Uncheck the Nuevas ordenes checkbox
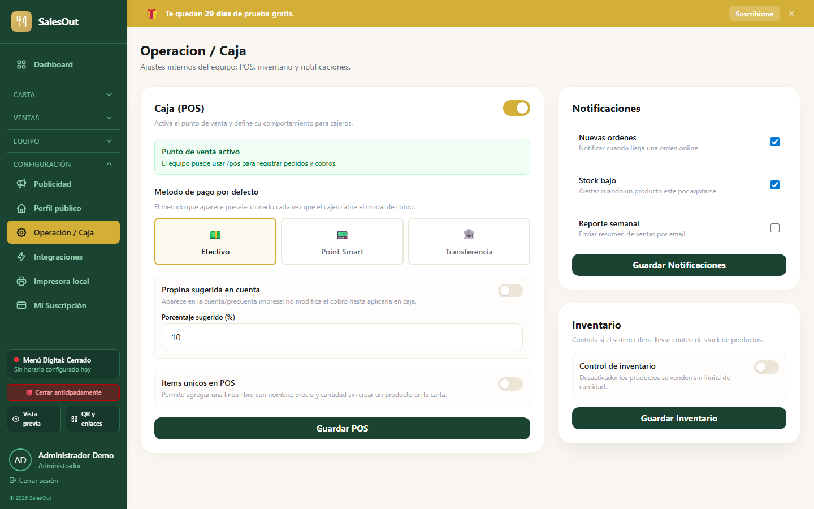Image resolution: width=814 pixels, height=509 pixels. coord(775,142)
